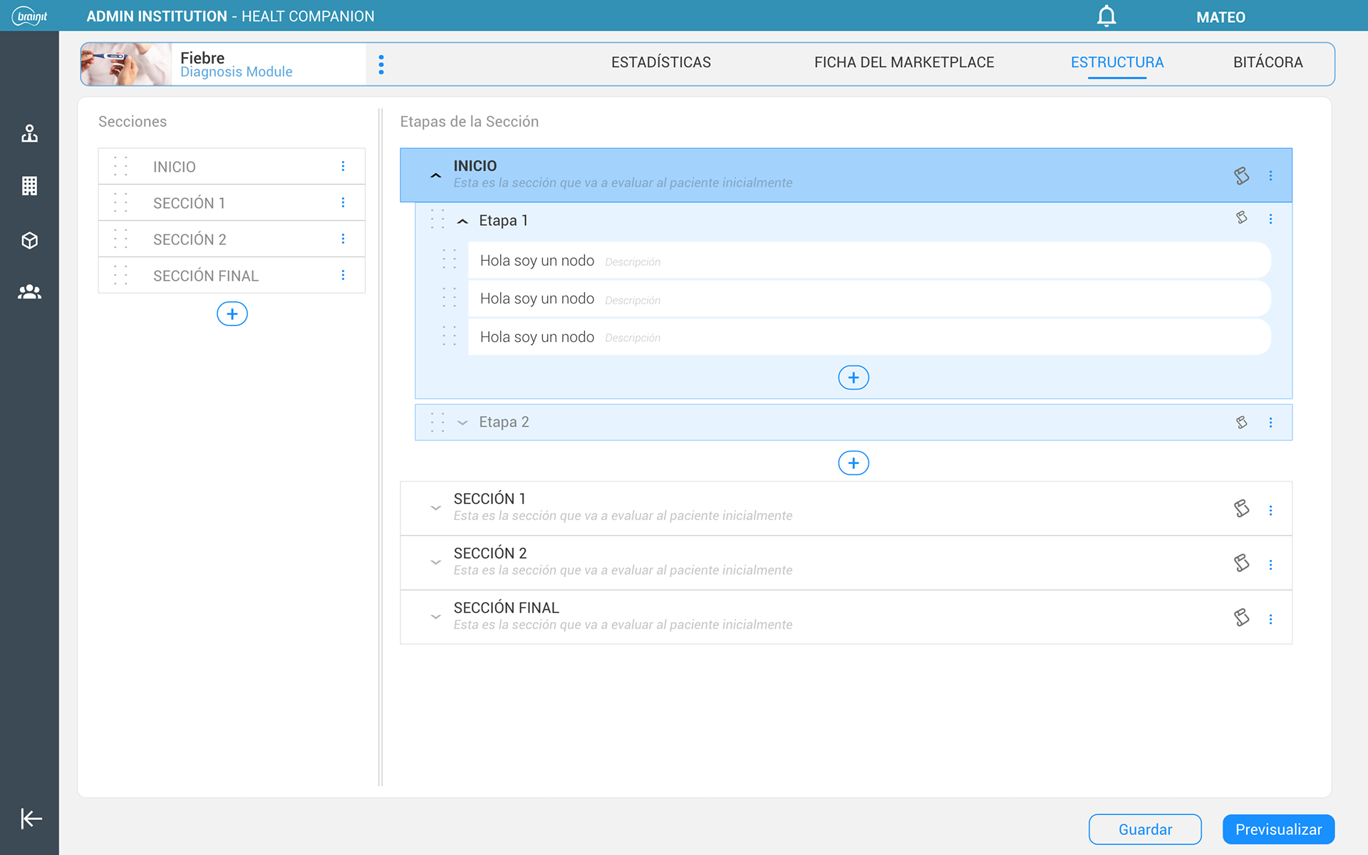This screenshot has width=1368, height=855.
Task: Click tag icon on Etapa 2 row
Action: 1241,422
